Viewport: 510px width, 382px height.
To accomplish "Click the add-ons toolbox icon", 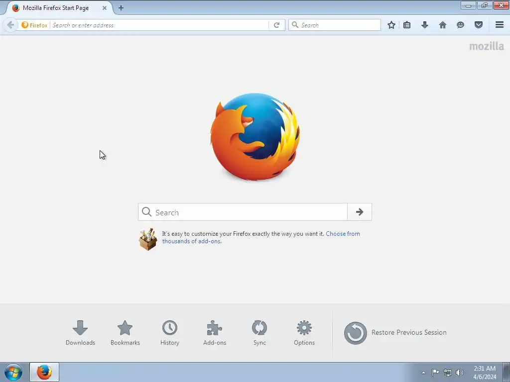I will (148, 239).
